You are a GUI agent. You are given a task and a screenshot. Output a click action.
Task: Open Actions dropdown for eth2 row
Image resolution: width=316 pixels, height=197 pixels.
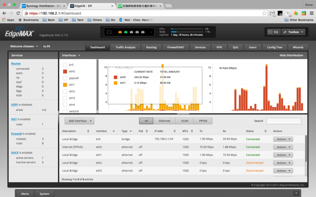pyautogui.click(x=283, y=162)
